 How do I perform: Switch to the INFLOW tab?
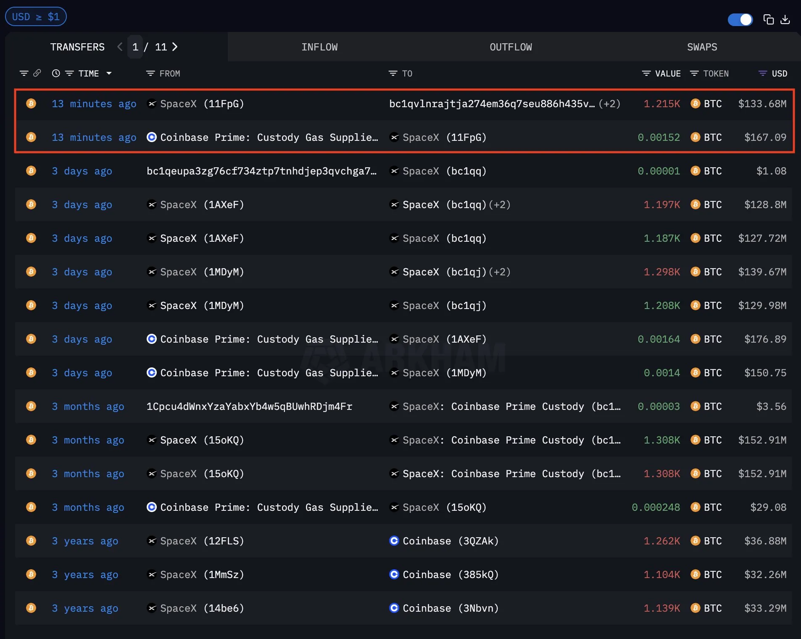tap(319, 47)
